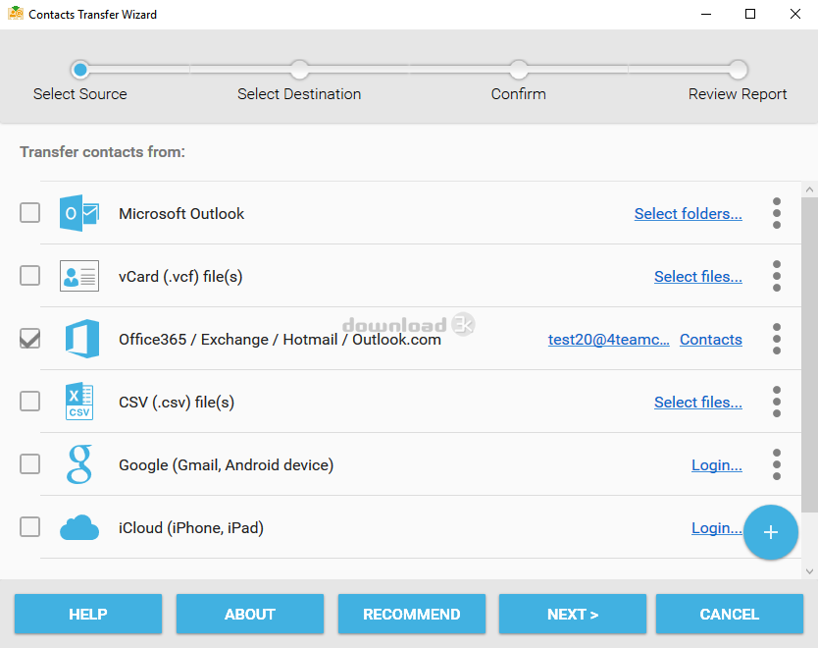The image size is (818, 648).
Task: Click the round blue plus button
Action: (x=771, y=532)
